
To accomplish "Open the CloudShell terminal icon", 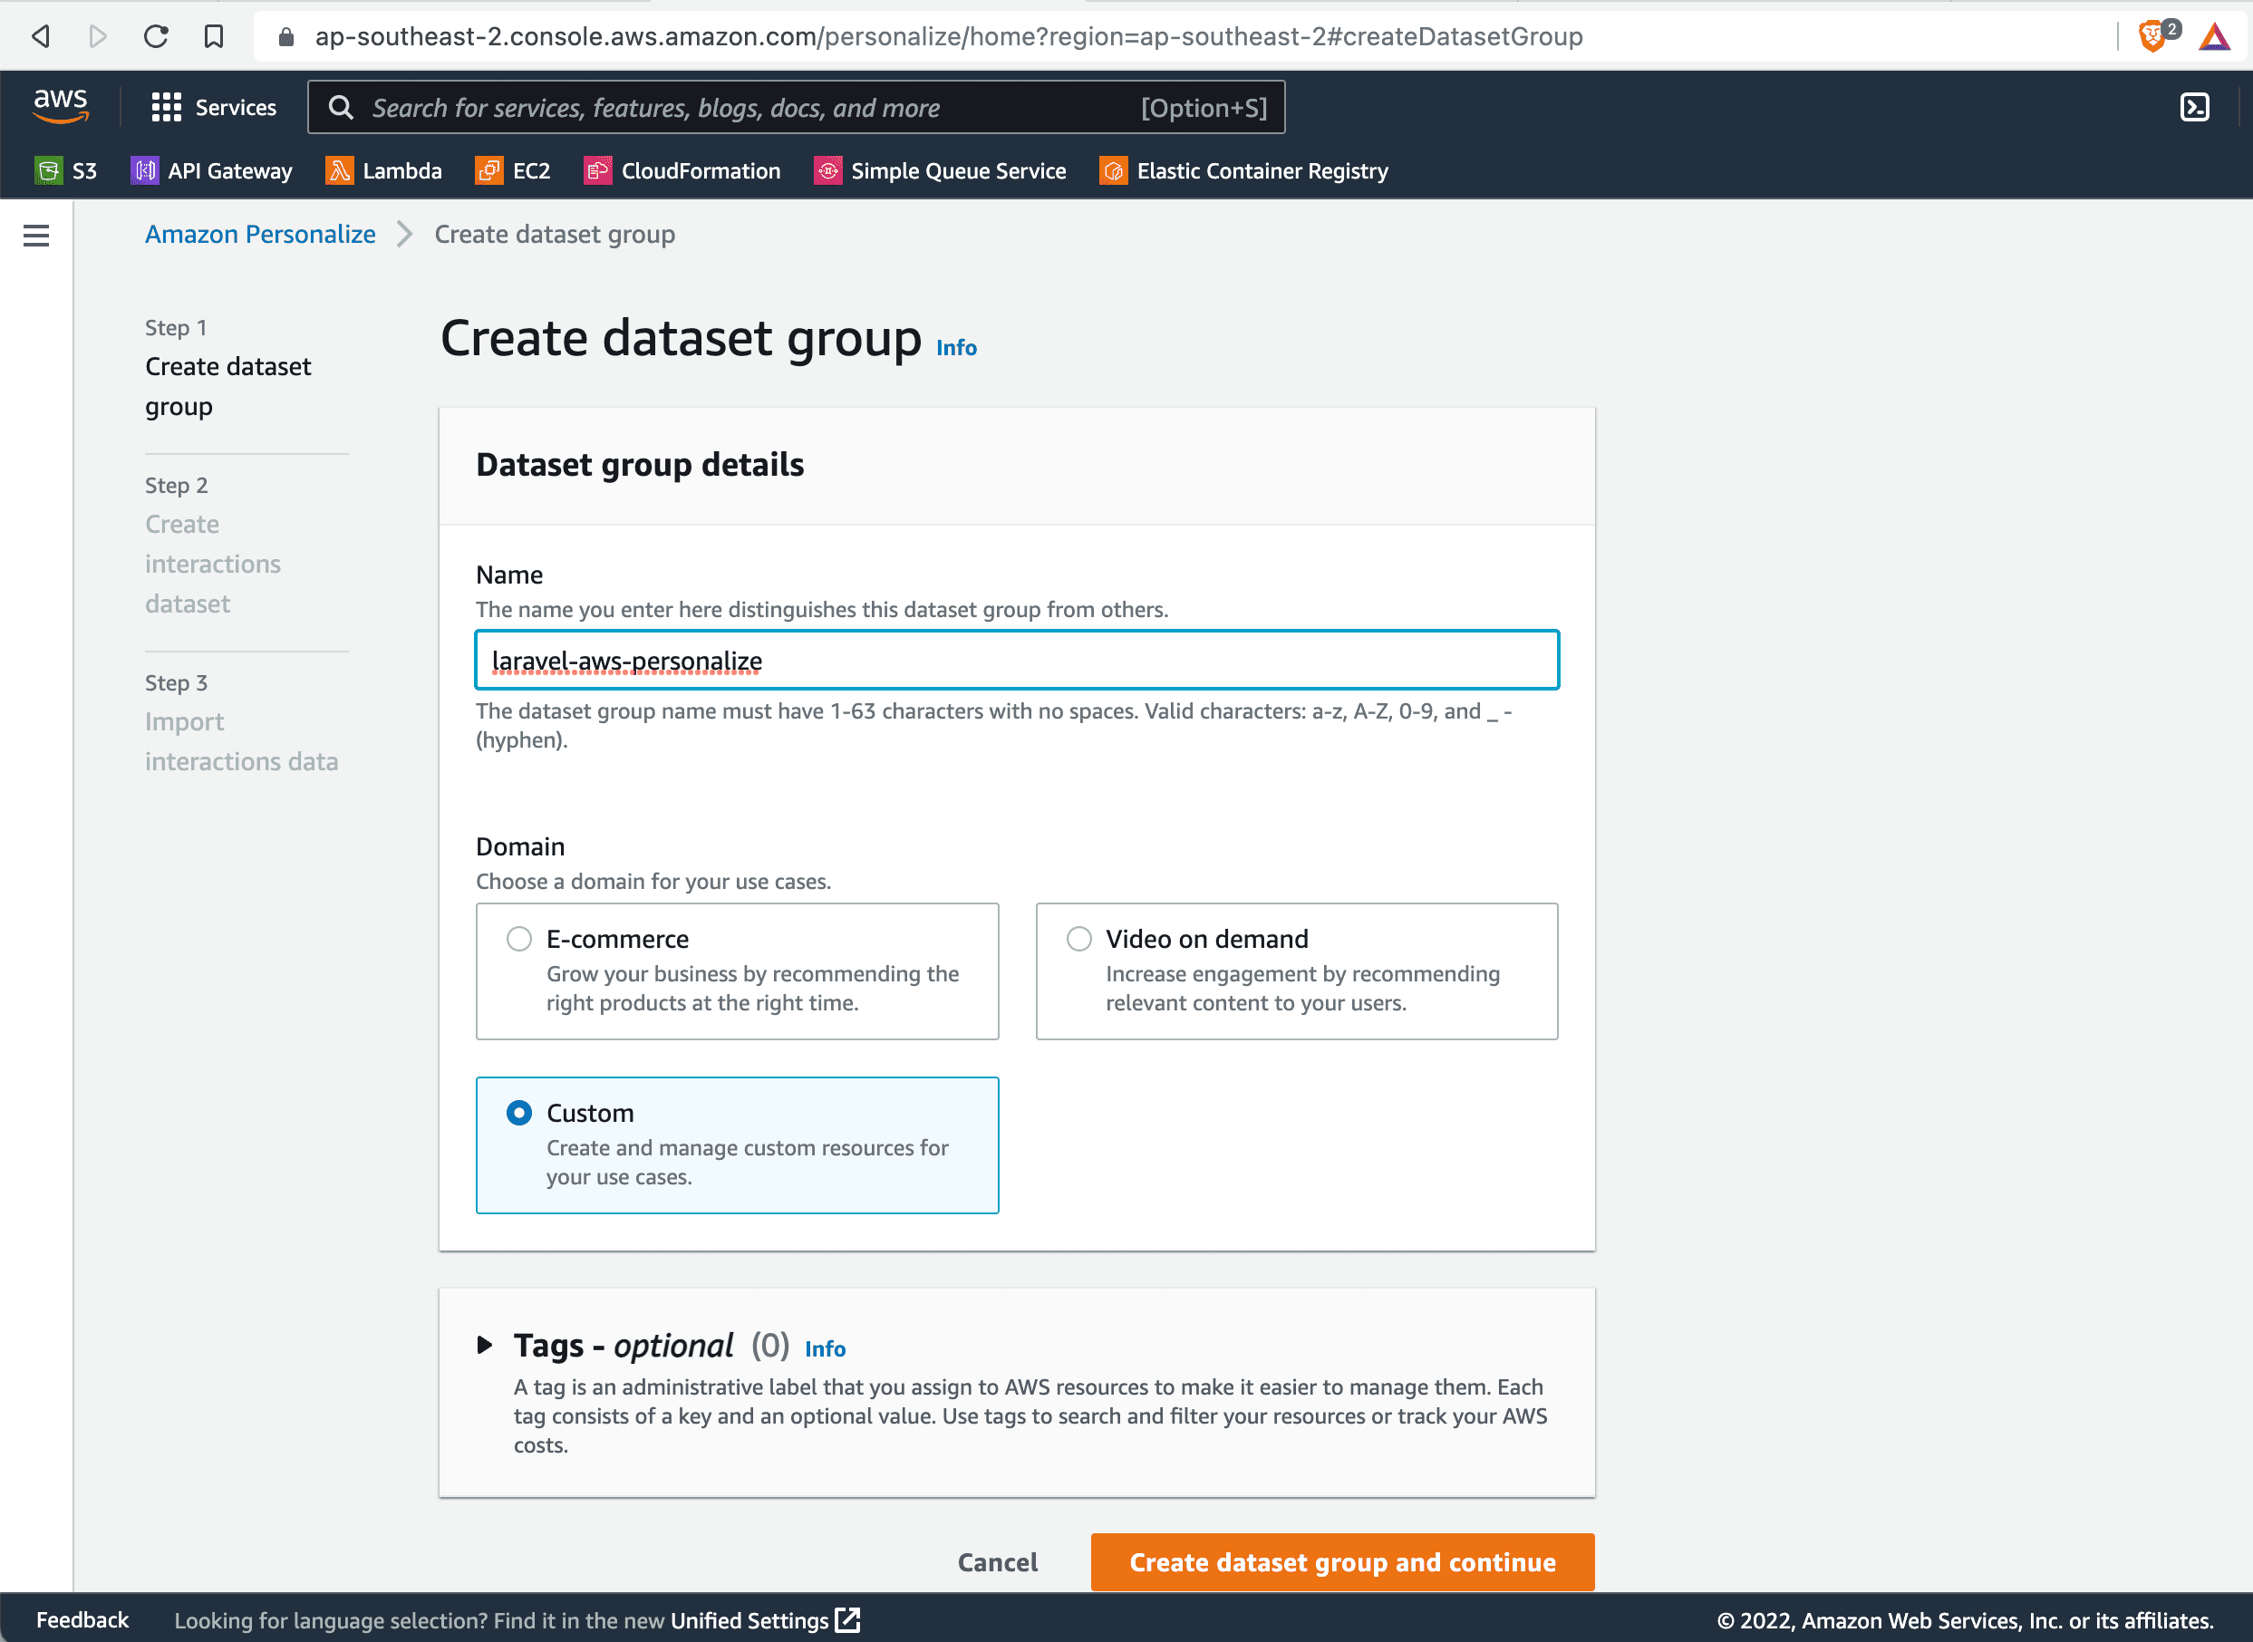I will [x=2193, y=107].
